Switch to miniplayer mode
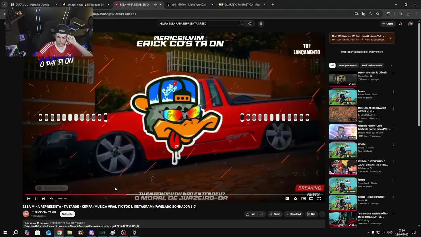421x237 pixels. (x=303, y=198)
